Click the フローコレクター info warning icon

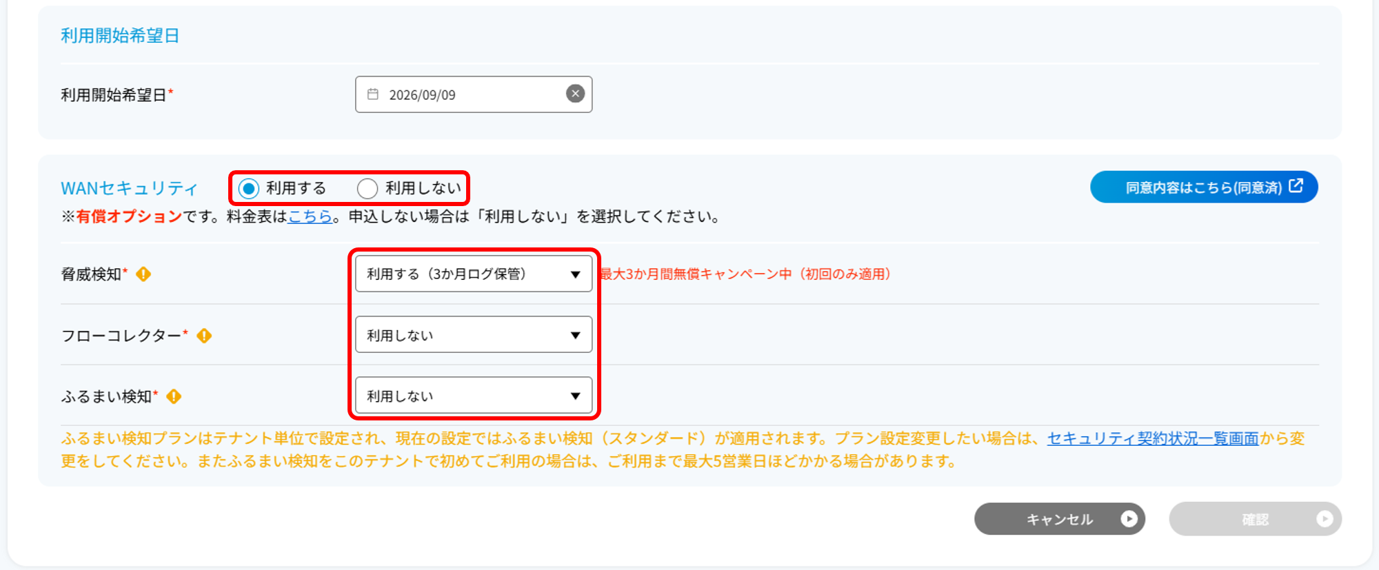point(204,336)
